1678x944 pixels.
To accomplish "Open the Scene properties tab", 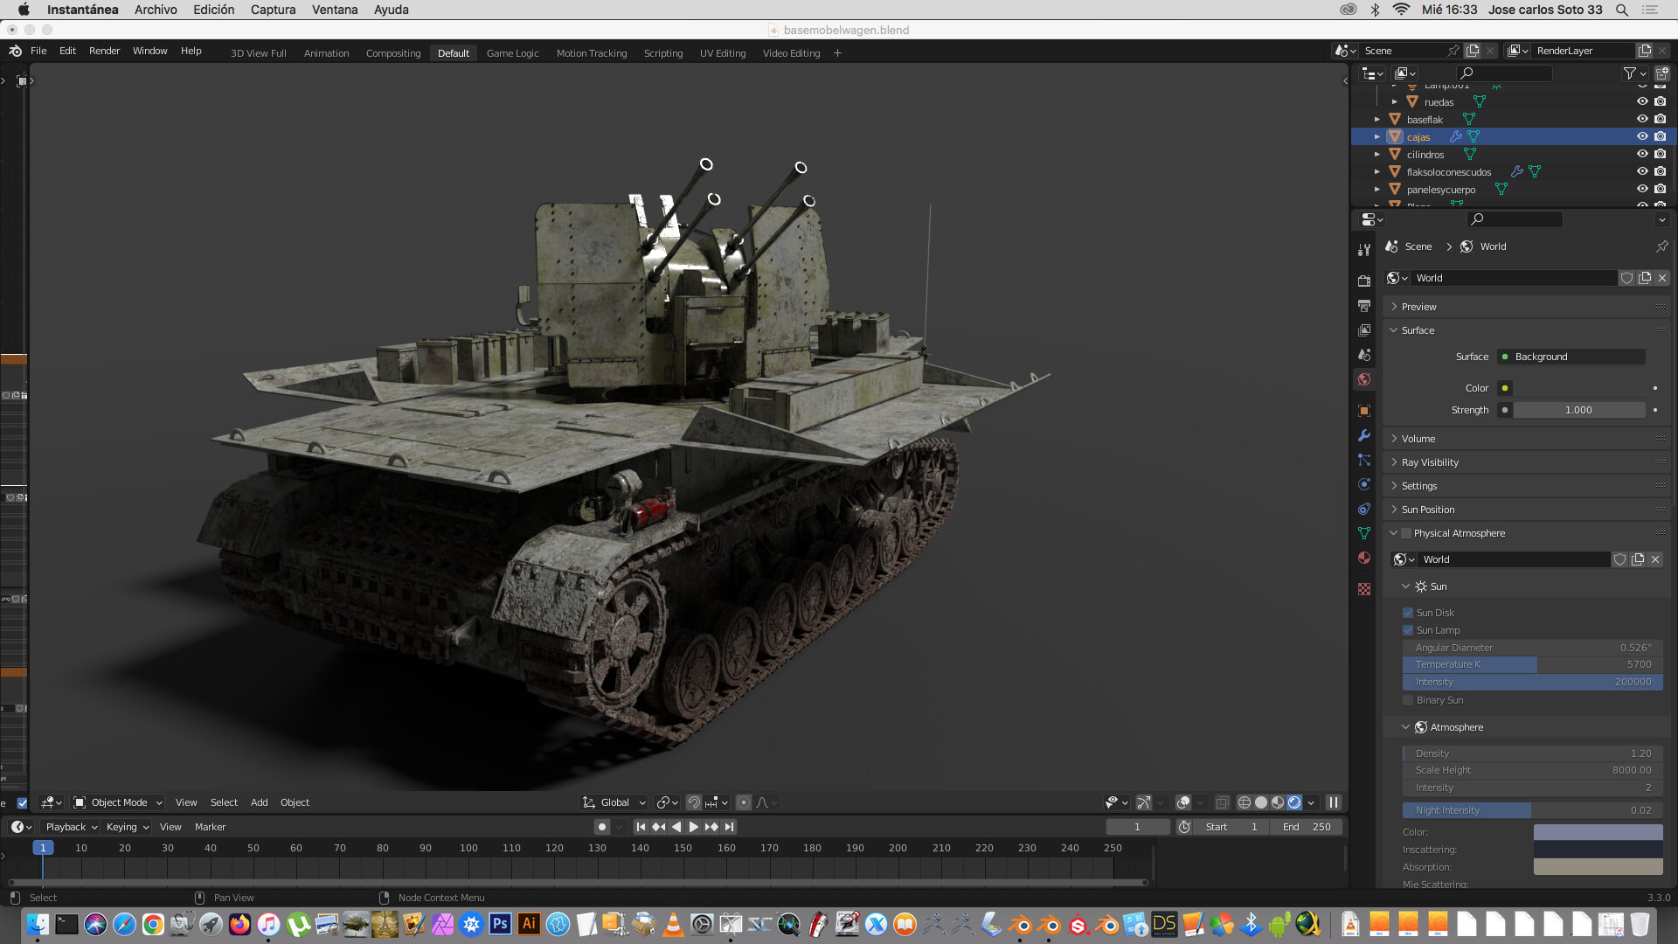I will coord(1364,355).
